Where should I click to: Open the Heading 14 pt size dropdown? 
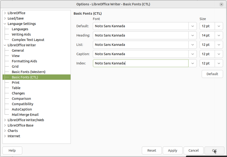coord(219,35)
